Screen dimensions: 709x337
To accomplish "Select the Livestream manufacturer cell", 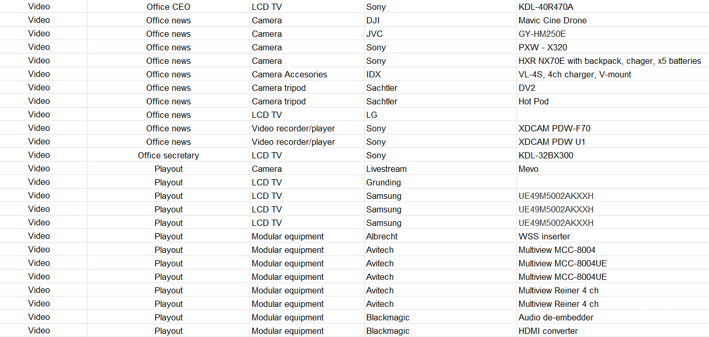I will [386, 169].
